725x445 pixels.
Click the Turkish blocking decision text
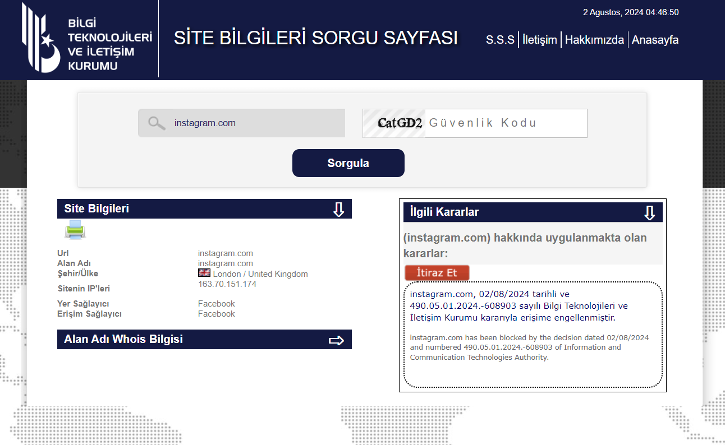(519, 306)
